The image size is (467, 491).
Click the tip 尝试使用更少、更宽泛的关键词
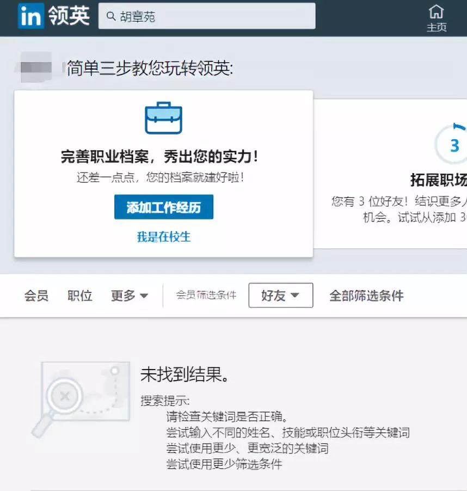pyautogui.click(x=247, y=448)
